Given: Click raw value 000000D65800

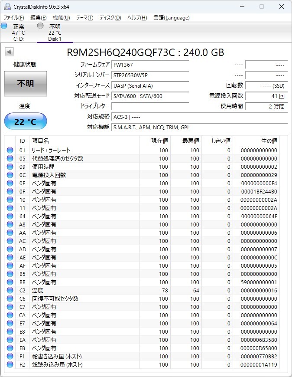Looking at the screenshot, I should coord(259,348).
